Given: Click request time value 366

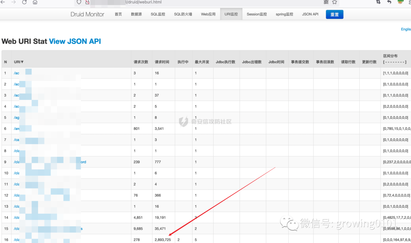Looking at the screenshot, I should pos(158,196).
